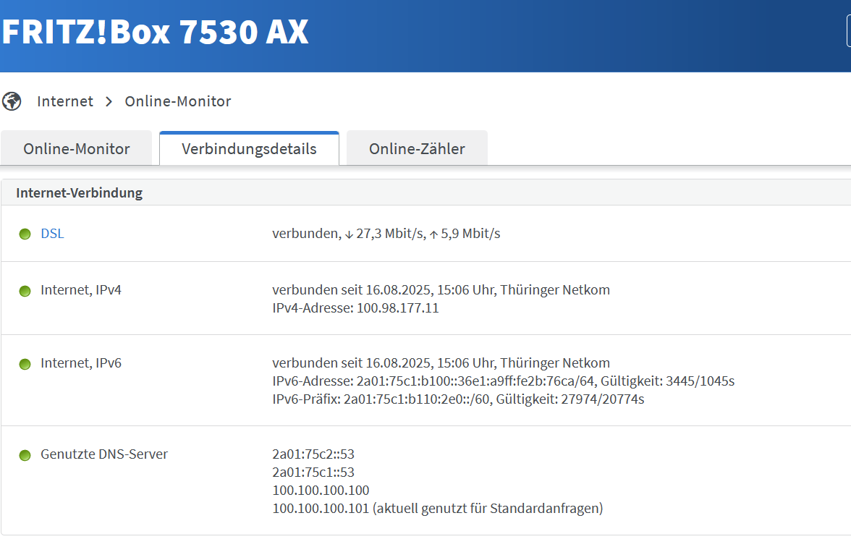Click the download arrow before 27,3 Mbit/s
This screenshot has width=851, height=547.
coord(349,234)
